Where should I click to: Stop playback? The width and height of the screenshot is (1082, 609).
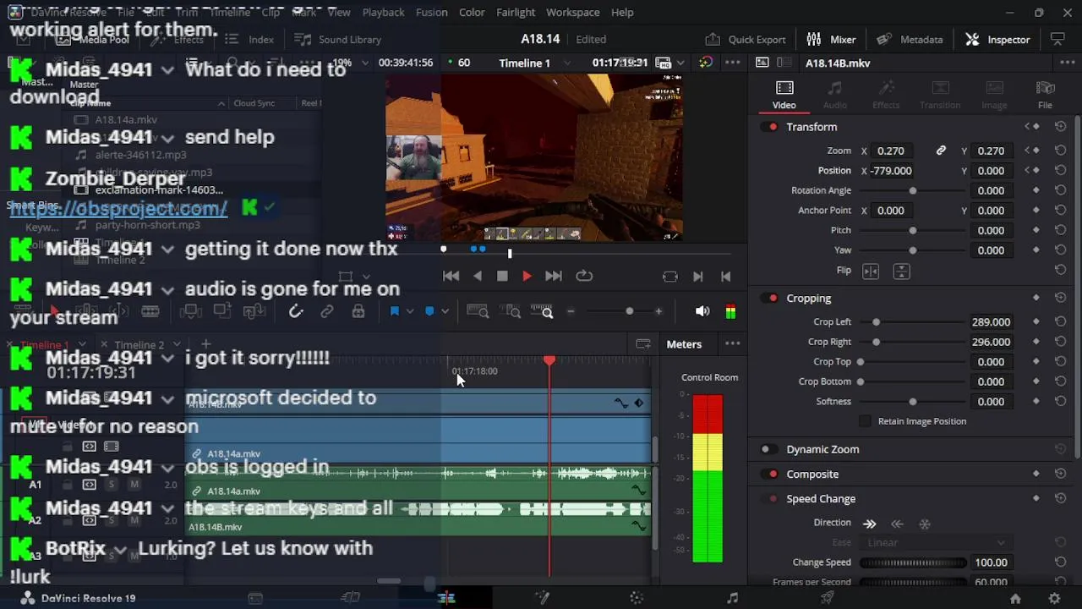click(502, 276)
